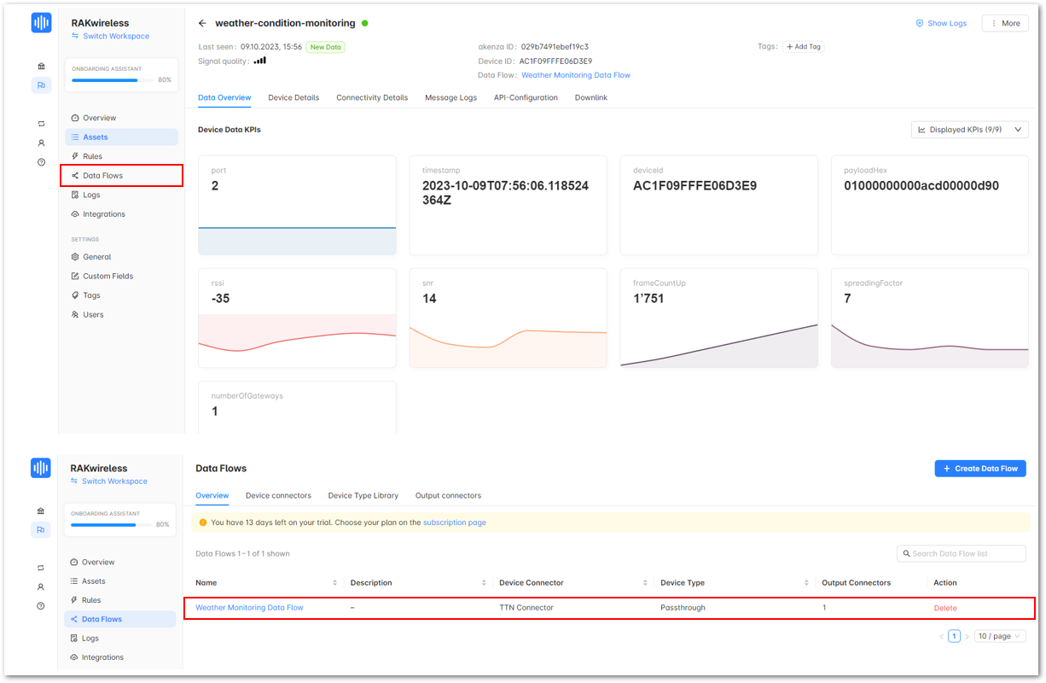The width and height of the screenshot is (1046, 683).
Task: Go back using the arrow beside weather-condition-monitoring
Action: [x=202, y=23]
